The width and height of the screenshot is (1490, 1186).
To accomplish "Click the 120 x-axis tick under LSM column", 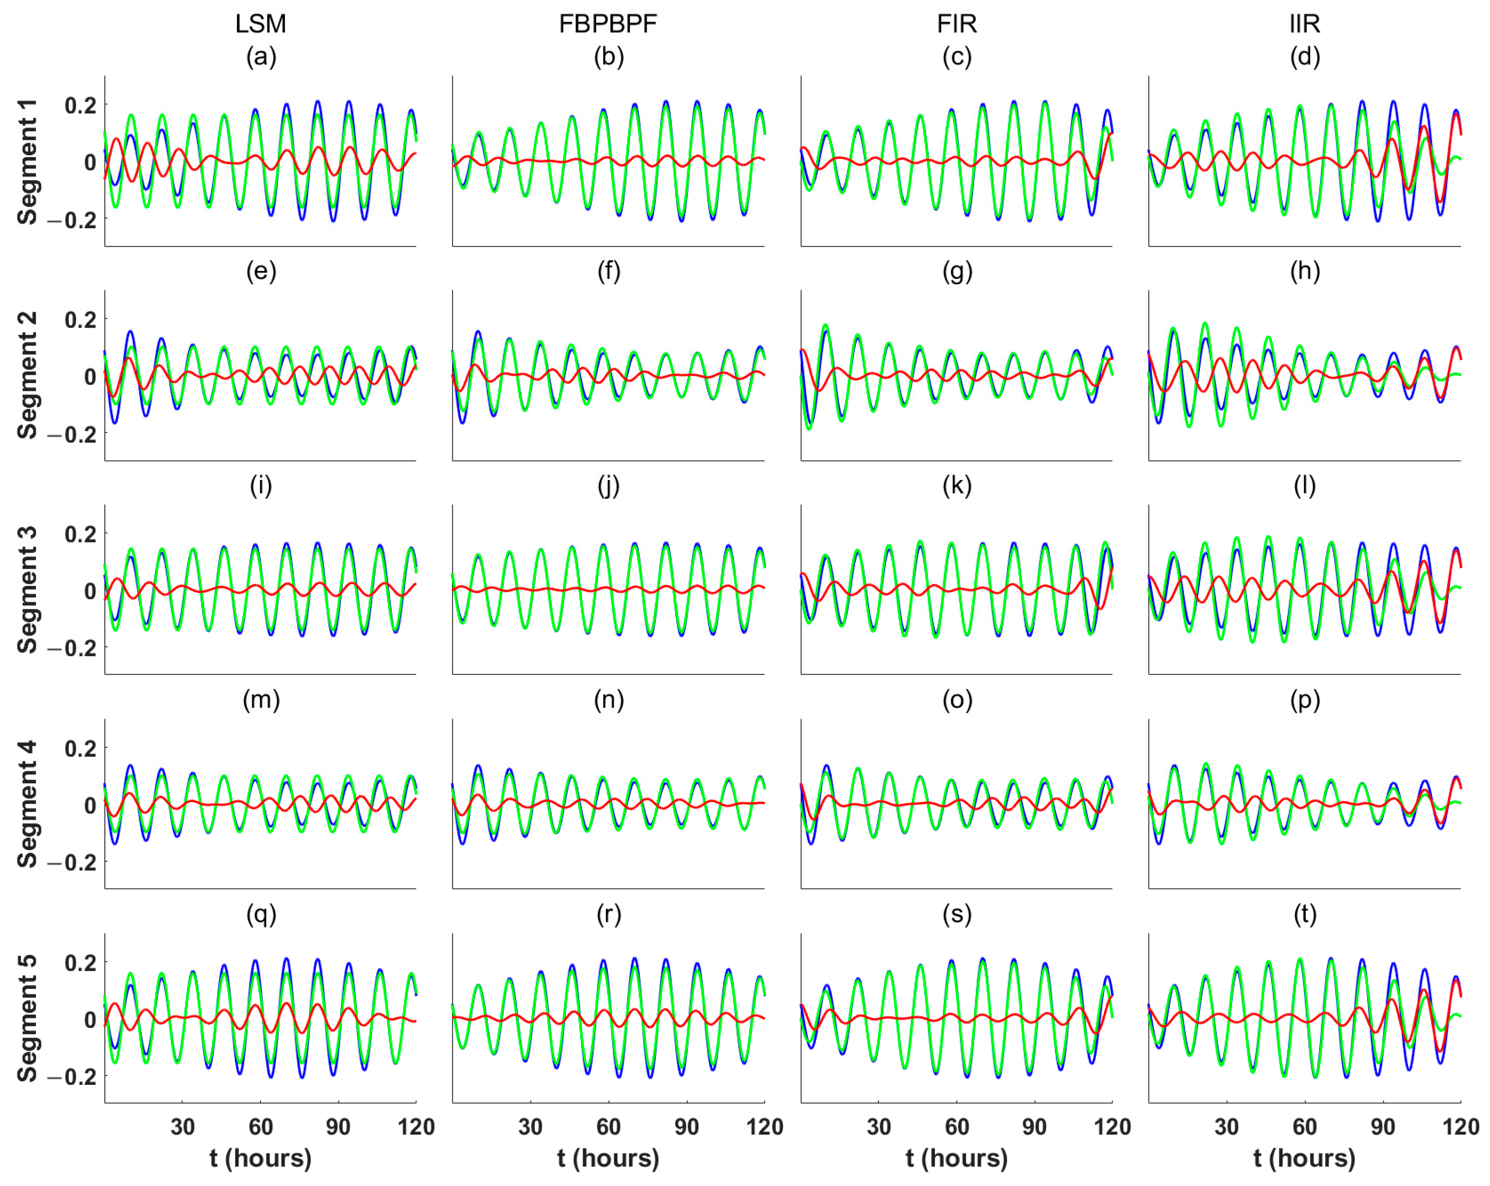I will [416, 1127].
